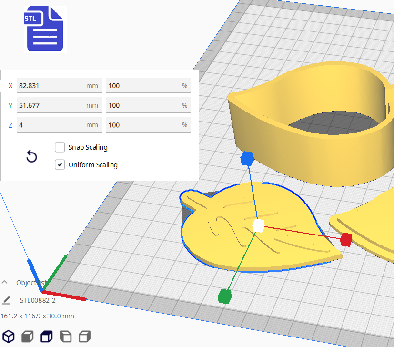Switch to the 3D perspective view cube
The image size is (394, 347).
9,337
